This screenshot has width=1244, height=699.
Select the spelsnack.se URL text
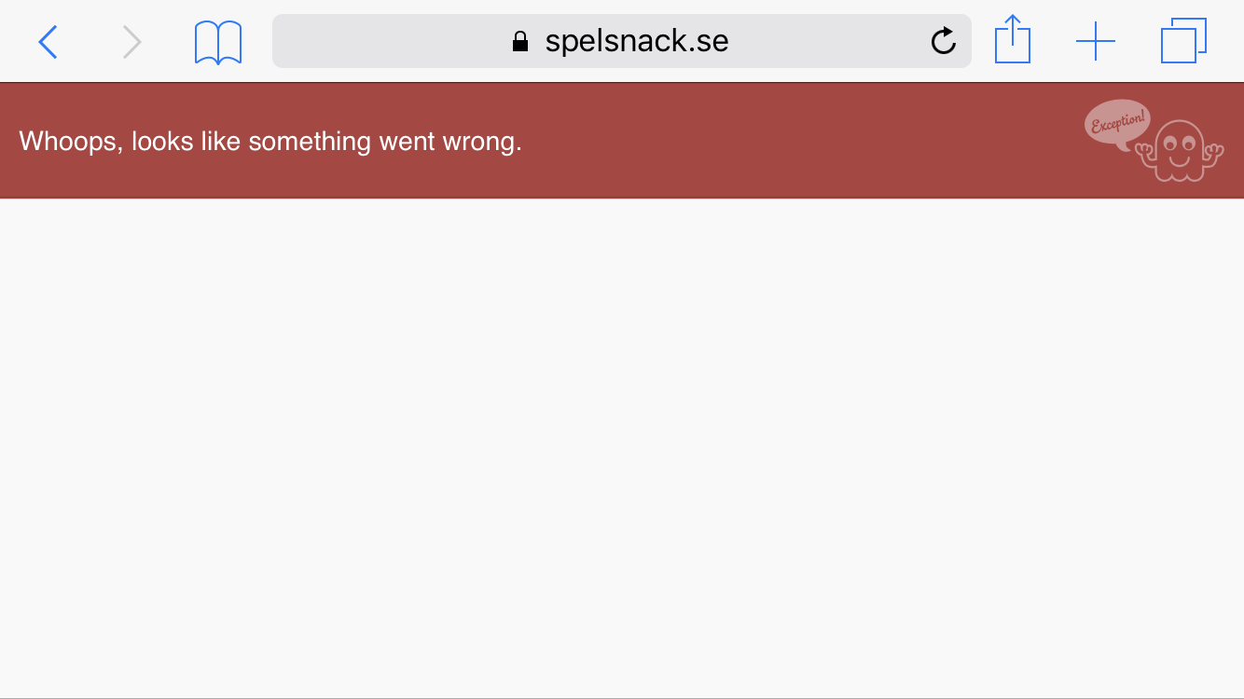(637, 41)
